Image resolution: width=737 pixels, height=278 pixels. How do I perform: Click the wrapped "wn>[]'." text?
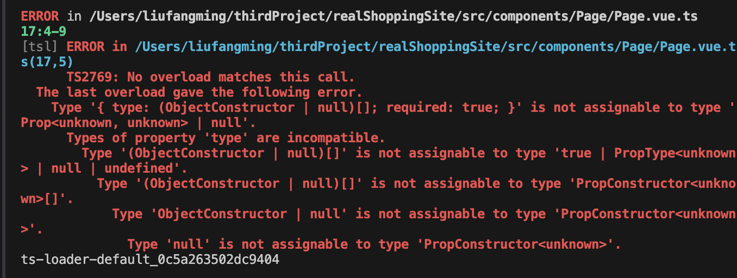tap(47, 199)
